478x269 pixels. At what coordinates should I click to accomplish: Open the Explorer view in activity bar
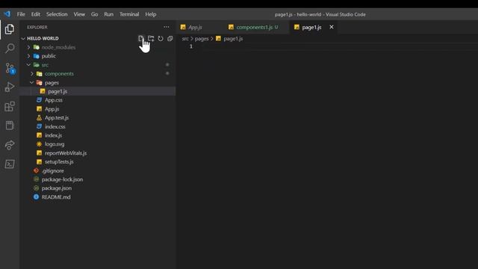pyautogui.click(x=10, y=29)
